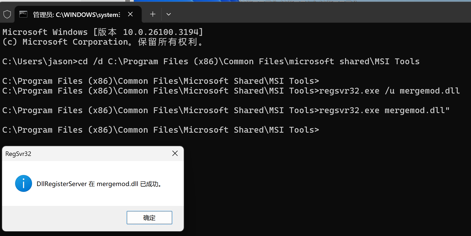Click the cd /d command line
This screenshot has height=236, width=471.
[x=211, y=61]
